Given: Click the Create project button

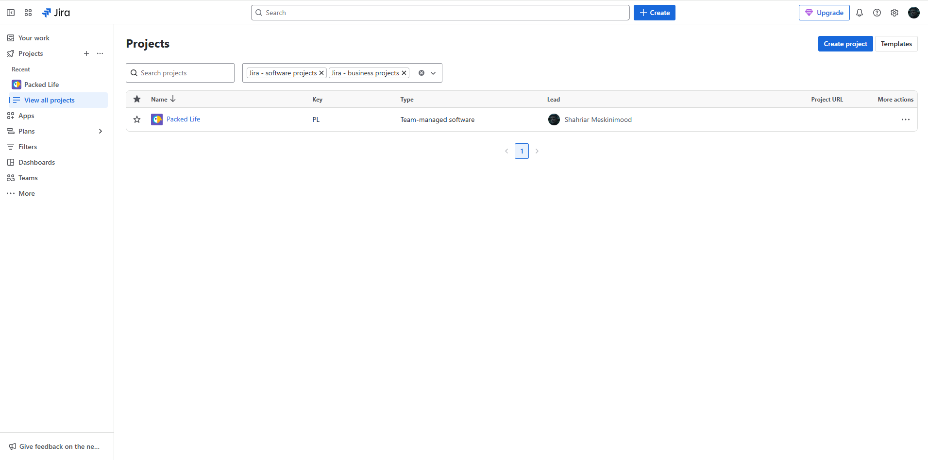Looking at the screenshot, I should pyautogui.click(x=845, y=44).
